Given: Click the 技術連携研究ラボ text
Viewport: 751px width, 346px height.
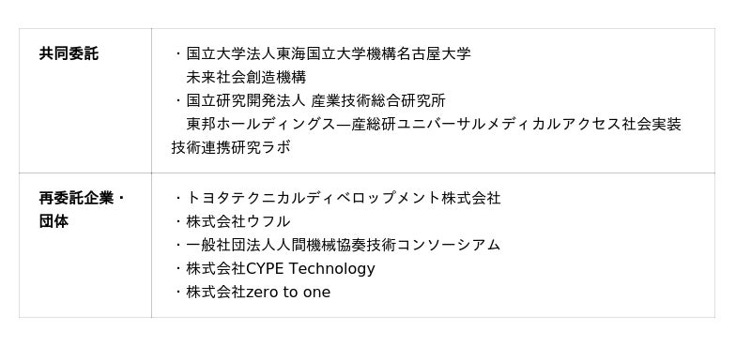Looking at the screenshot, I should (231, 148).
